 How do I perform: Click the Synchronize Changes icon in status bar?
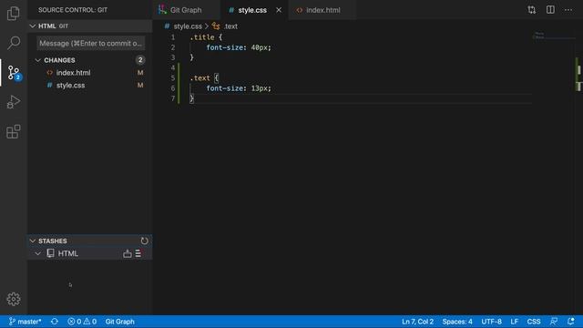(55, 322)
